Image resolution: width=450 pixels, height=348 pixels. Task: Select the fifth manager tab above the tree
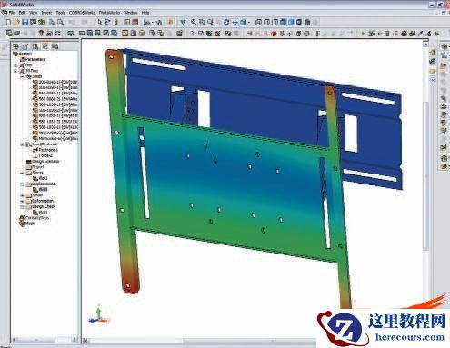click(x=55, y=46)
